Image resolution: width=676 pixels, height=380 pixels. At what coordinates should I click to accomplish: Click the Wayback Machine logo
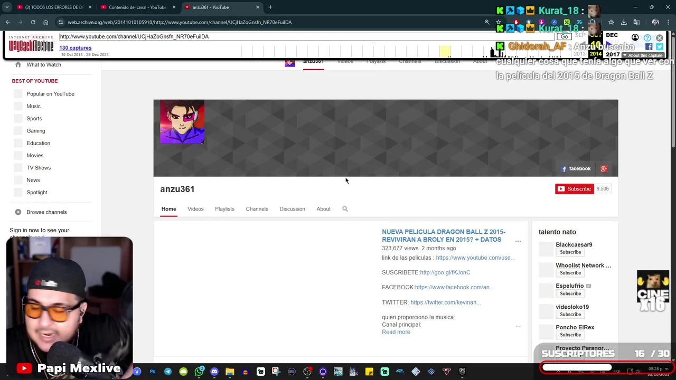[31, 44]
